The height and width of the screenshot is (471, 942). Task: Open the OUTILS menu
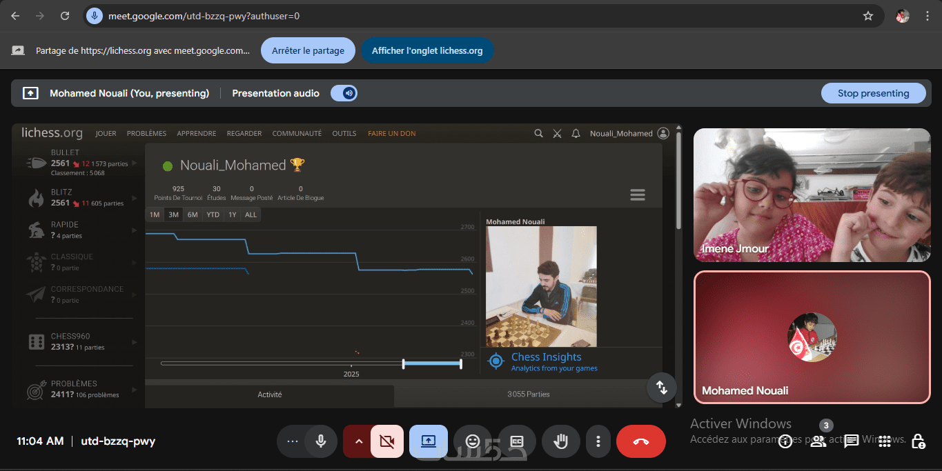(344, 134)
